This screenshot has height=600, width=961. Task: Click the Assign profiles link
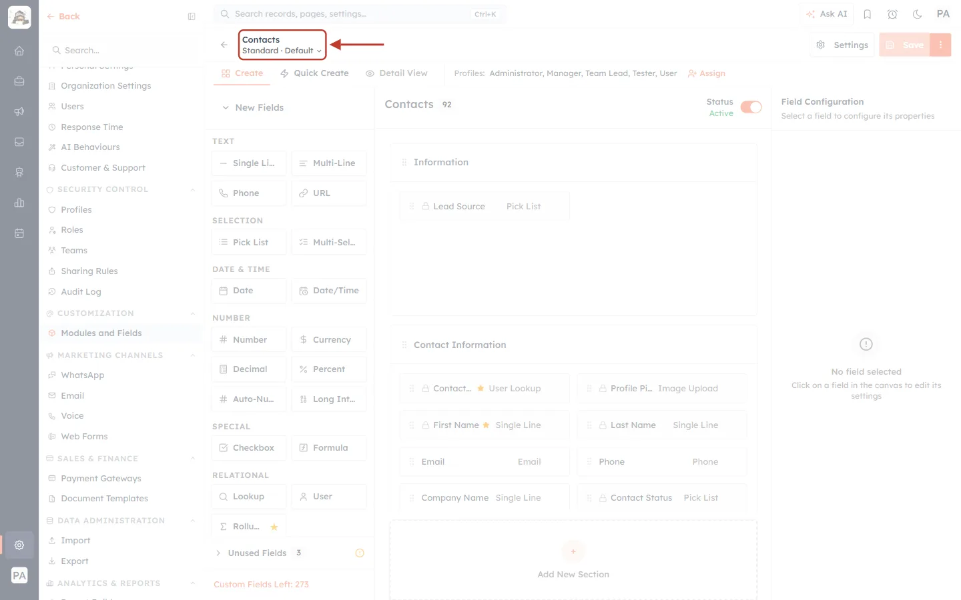pos(706,73)
